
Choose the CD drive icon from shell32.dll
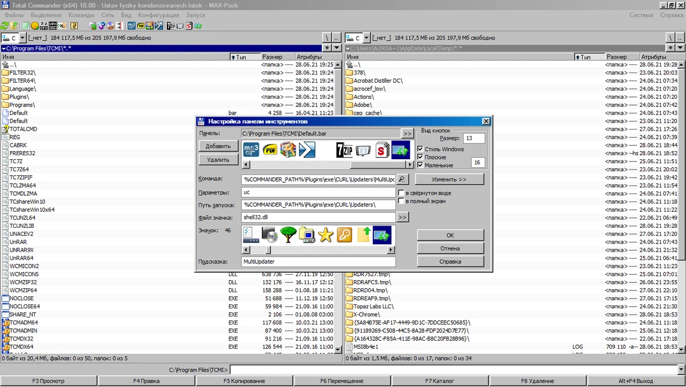tap(270, 235)
